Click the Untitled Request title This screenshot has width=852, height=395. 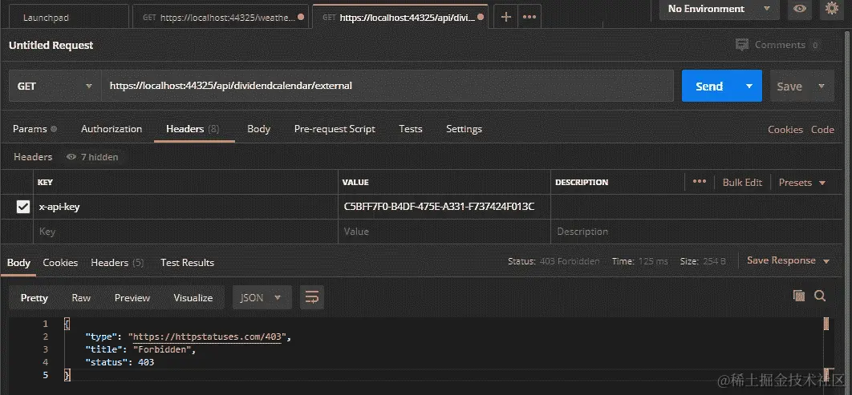[51, 46]
